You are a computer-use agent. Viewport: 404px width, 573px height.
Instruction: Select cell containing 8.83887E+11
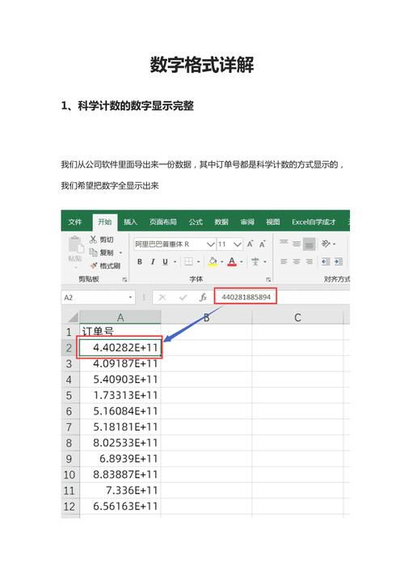(x=120, y=474)
